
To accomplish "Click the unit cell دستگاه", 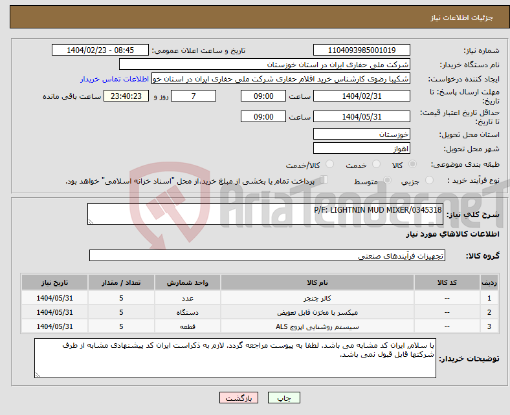I will coord(188,312).
